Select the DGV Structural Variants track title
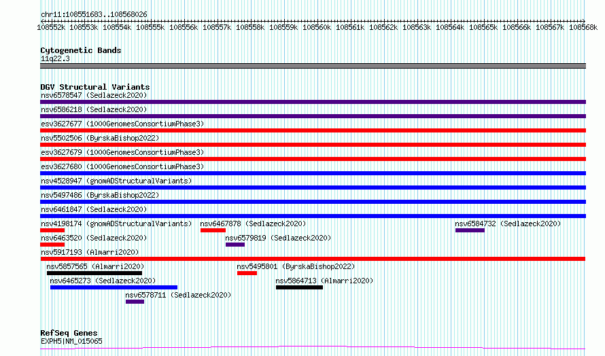 95,87
